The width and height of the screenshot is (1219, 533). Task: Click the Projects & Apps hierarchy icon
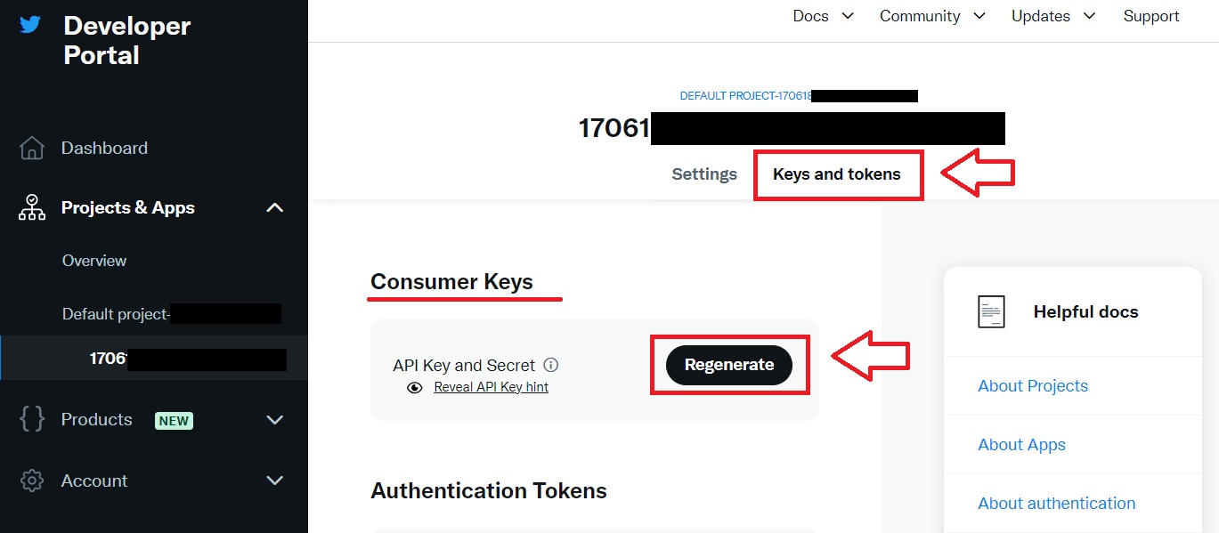pos(32,207)
